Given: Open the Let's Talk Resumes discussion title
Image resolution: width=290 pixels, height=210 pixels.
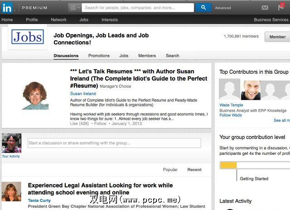Looking at the screenshot, I should click(x=139, y=78).
